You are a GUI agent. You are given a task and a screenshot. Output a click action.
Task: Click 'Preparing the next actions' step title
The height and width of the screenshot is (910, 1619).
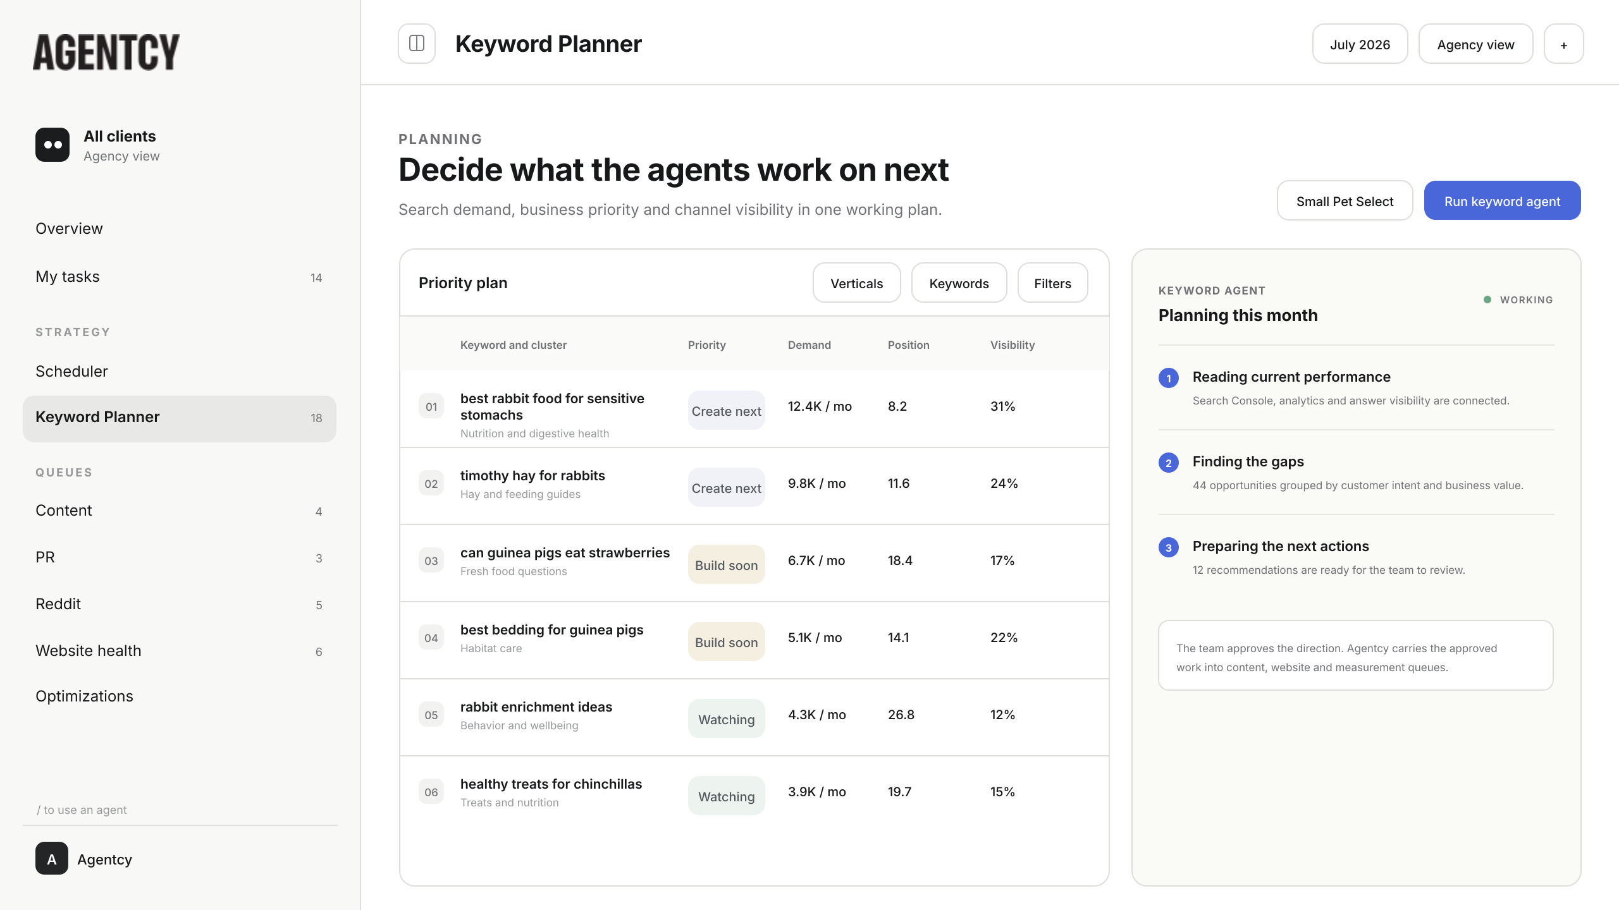click(1281, 546)
